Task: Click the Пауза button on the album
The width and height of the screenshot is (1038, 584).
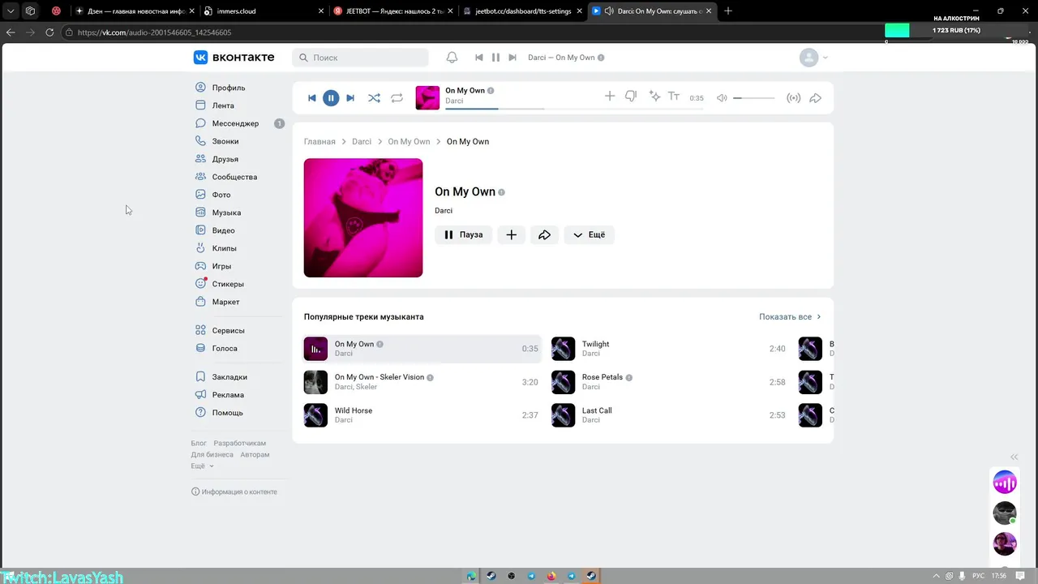Action: (x=463, y=234)
